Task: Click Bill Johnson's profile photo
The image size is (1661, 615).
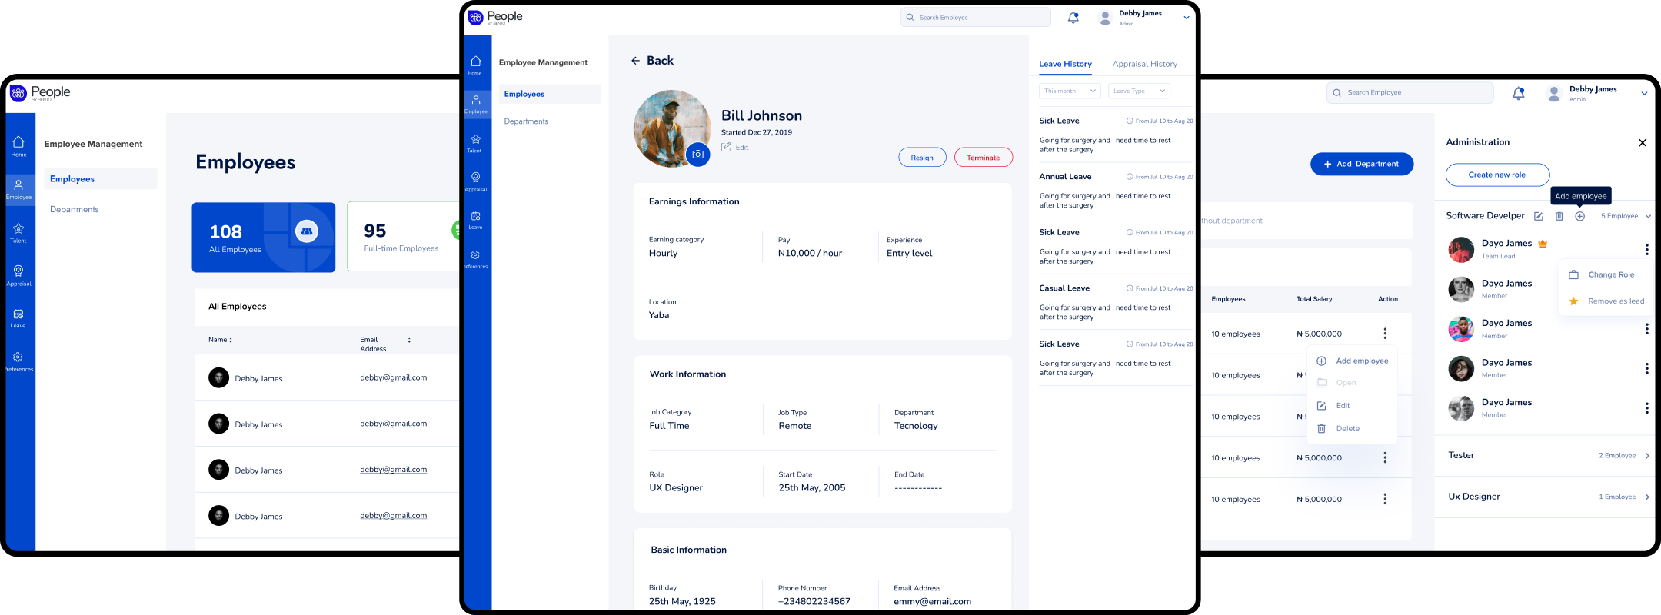Action: [671, 127]
